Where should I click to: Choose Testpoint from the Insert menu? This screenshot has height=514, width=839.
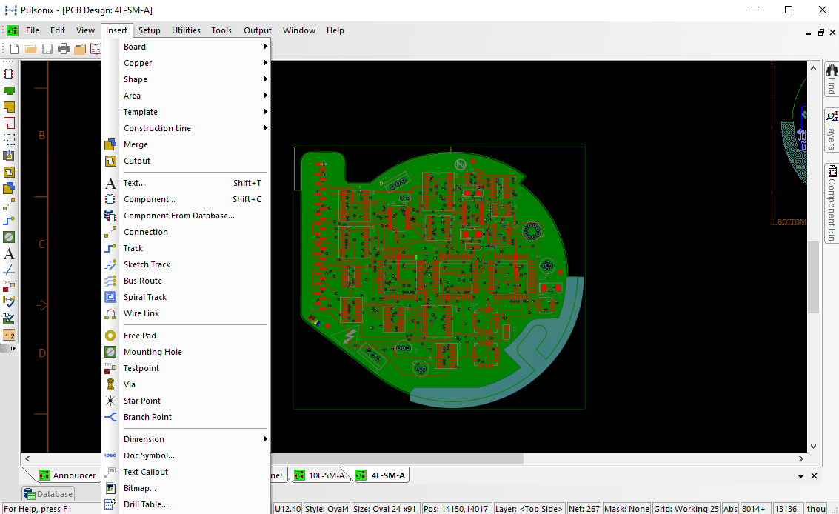pyautogui.click(x=186, y=368)
